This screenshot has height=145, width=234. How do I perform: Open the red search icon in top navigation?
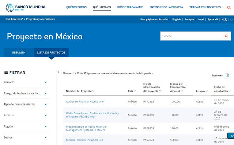pyautogui.click(x=229, y=7)
